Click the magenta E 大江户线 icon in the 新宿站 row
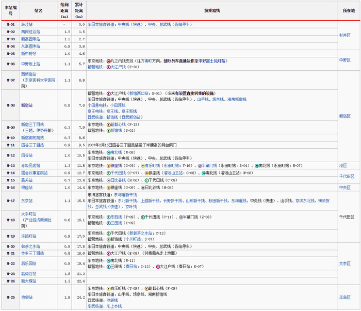This screenshot has width=361, height=311. click(x=109, y=94)
